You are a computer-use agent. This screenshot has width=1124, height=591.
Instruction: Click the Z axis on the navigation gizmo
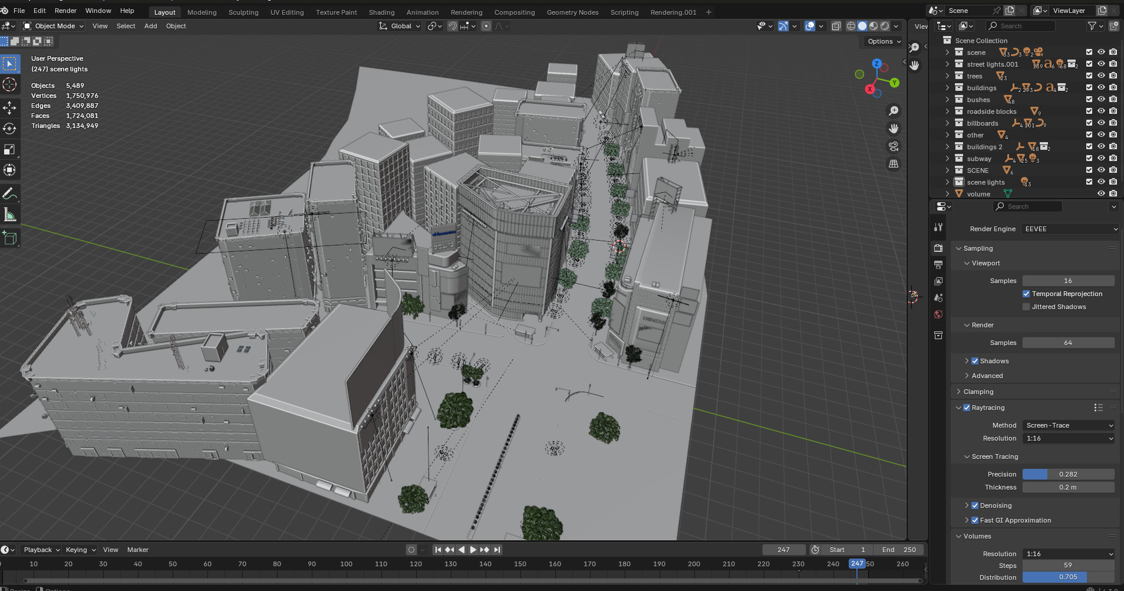pos(876,64)
